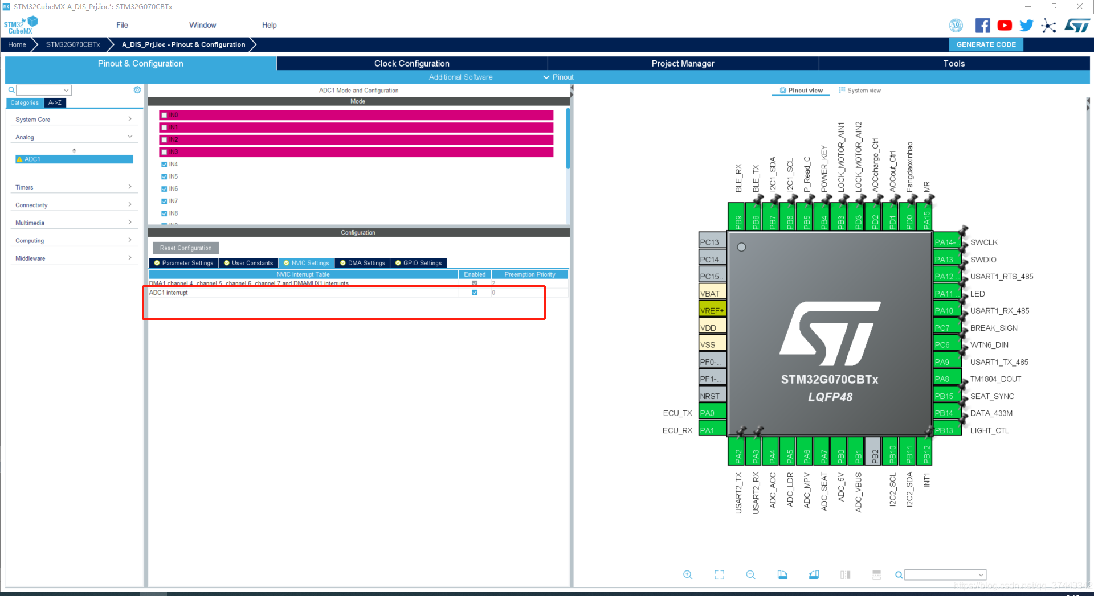Open the category settings gear icon
The image size is (1098, 596).
(137, 90)
